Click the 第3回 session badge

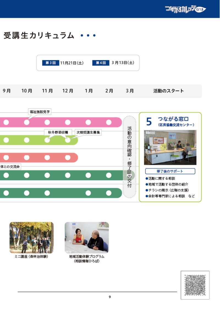point(49,63)
